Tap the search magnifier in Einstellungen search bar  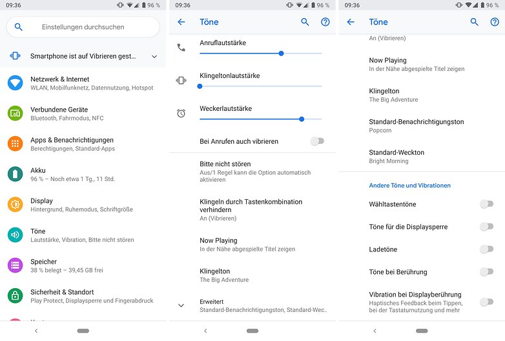click(18, 27)
